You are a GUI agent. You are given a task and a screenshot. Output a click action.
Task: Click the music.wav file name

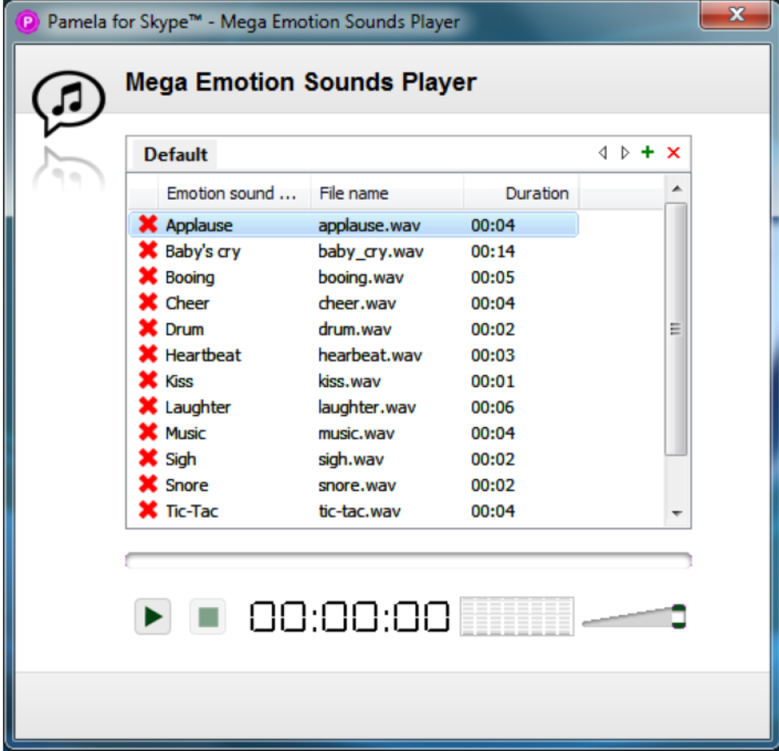pos(356,433)
